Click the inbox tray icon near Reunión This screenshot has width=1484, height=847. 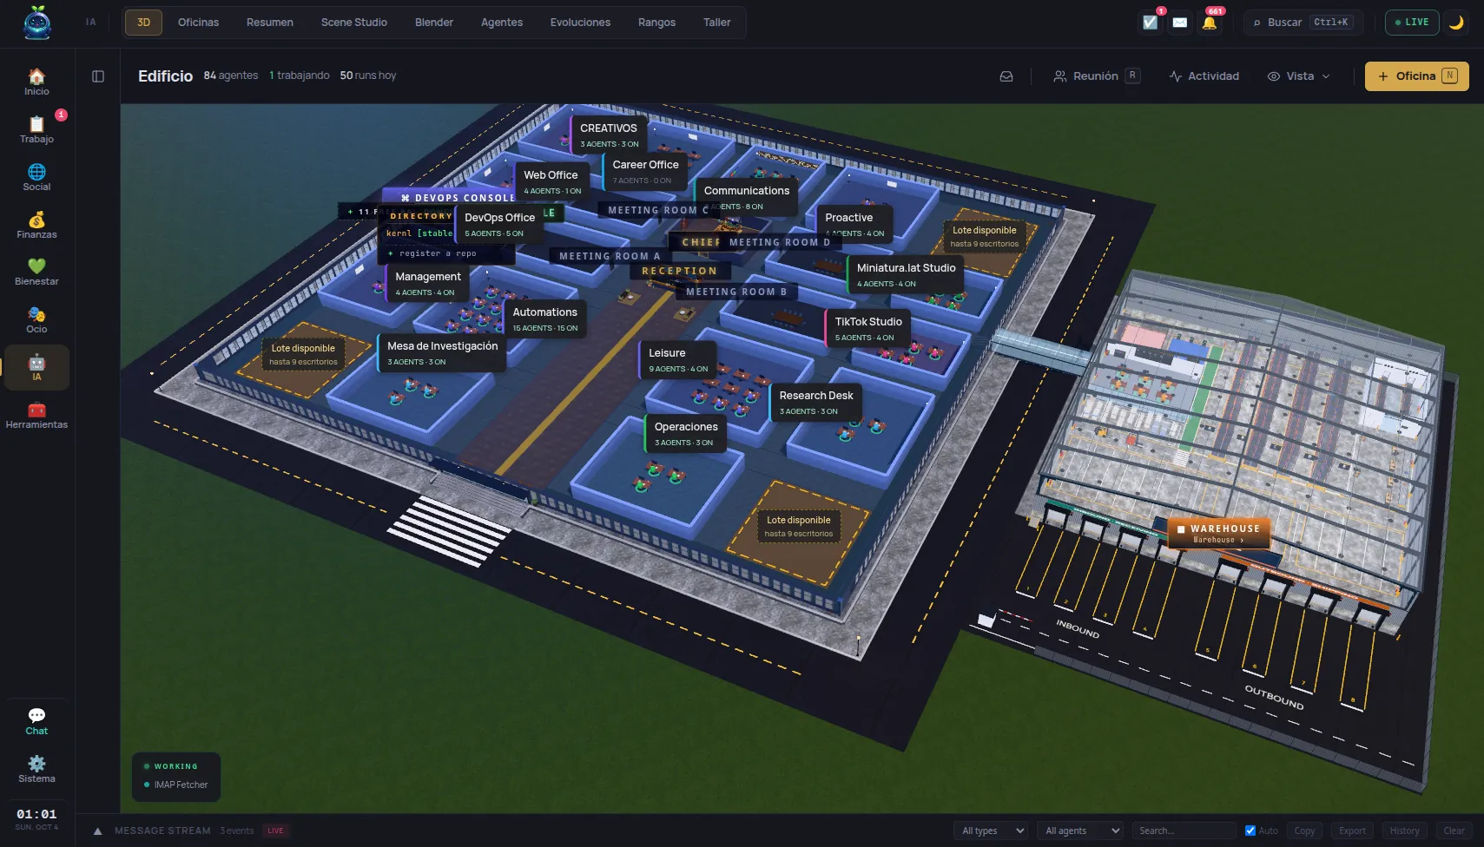tap(1006, 76)
